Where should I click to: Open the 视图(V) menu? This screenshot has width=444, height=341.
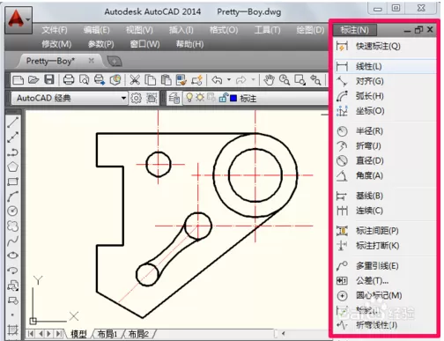point(139,30)
